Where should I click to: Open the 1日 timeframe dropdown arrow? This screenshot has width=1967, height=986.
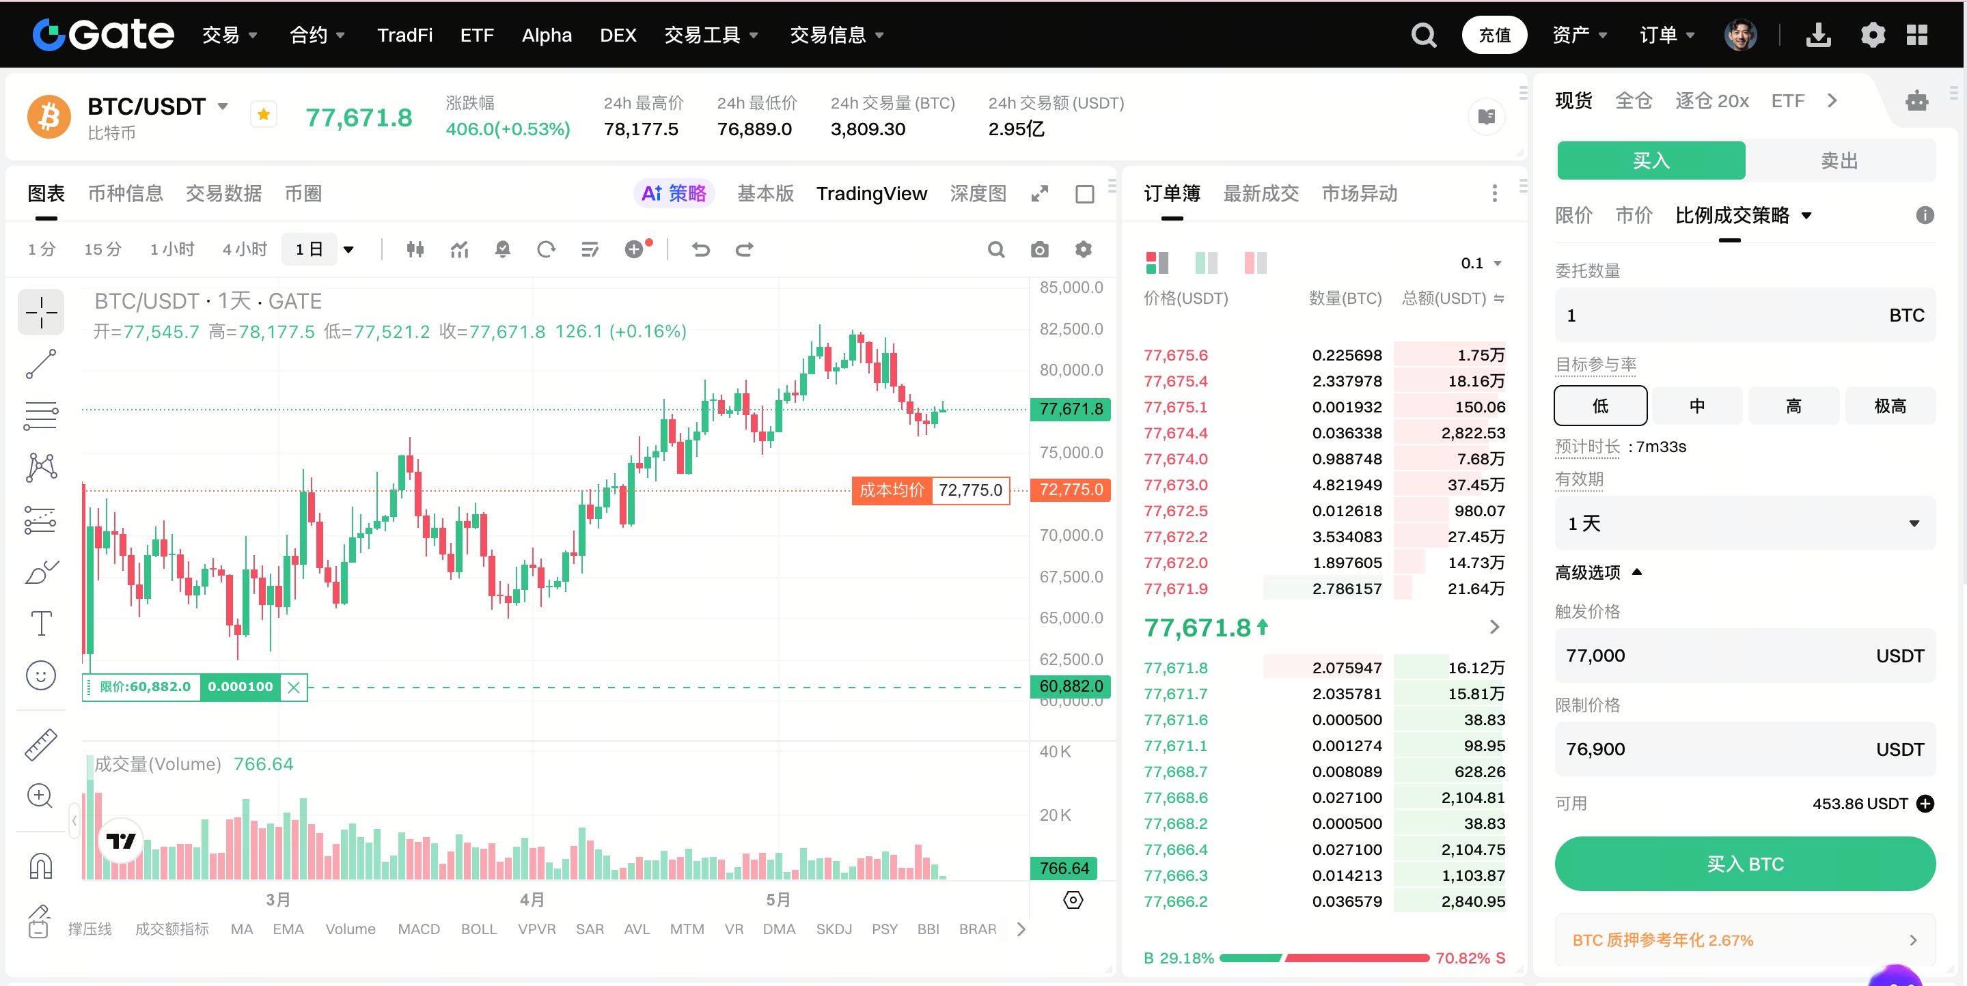pos(349,249)
